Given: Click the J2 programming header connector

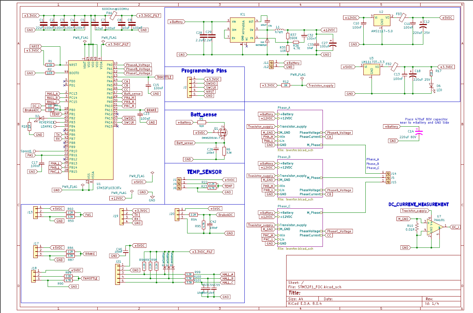Looking at the screenshot, I should point(189,88).
